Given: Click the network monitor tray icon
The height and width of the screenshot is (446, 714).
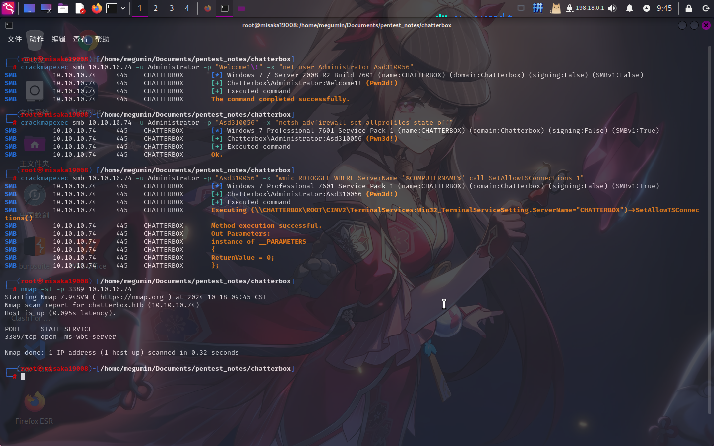Looking at the screenshot, I should click(x=521, y=8).
